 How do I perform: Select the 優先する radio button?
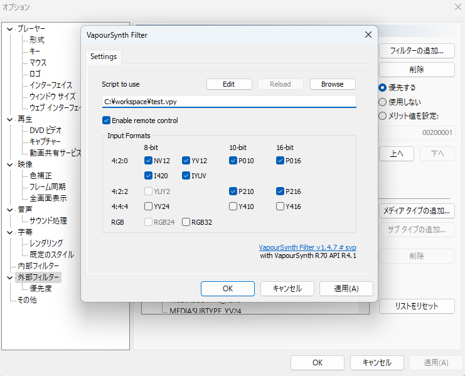point(383,87)
